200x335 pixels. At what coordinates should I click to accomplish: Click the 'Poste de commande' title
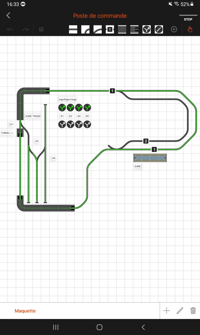click(100, 15)
